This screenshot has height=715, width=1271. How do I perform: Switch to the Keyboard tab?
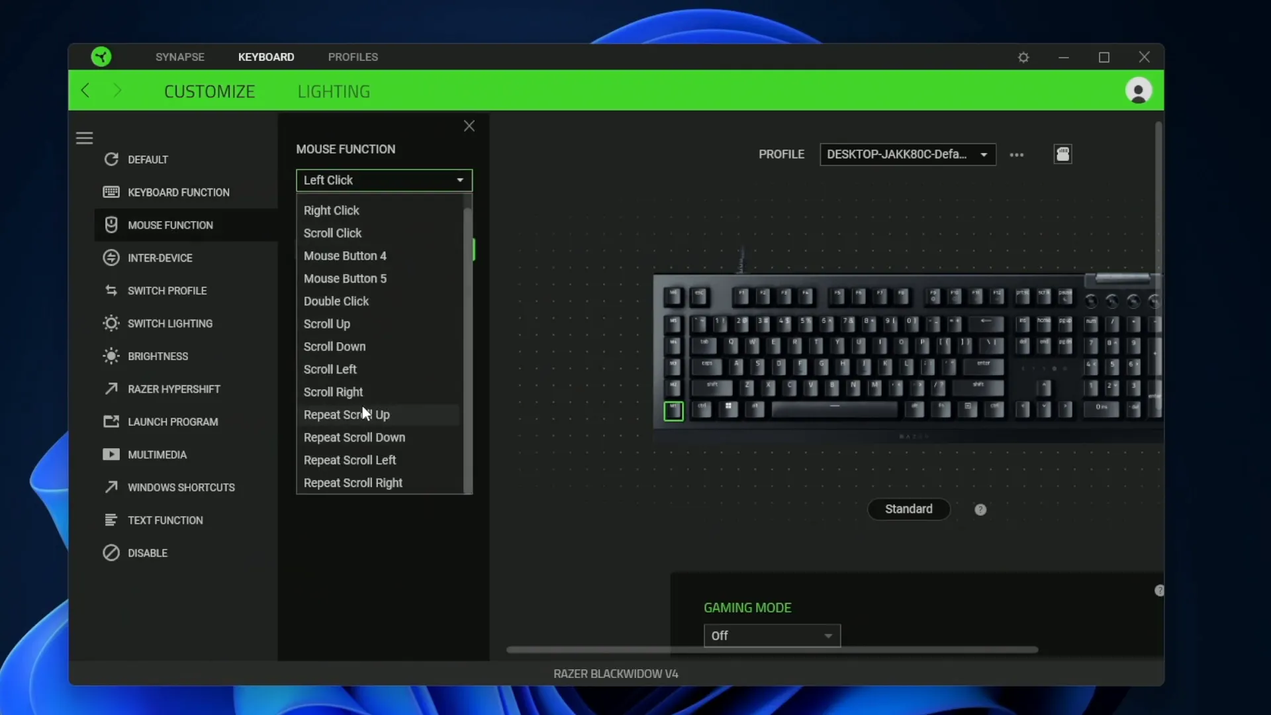(x=266, y=57)
